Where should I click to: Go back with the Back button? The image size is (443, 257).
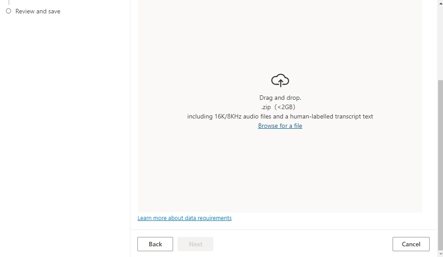pyautogui.click(x=155, y=244)
